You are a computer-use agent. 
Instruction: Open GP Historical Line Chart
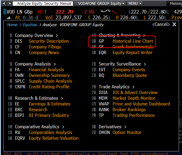pos(126,41)
